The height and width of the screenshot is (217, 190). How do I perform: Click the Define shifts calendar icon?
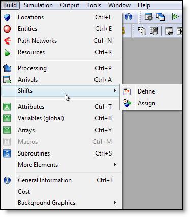(127, 91)
